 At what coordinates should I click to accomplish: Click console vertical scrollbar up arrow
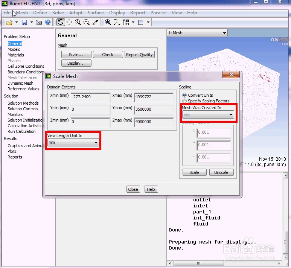click(x=285, y=175)
